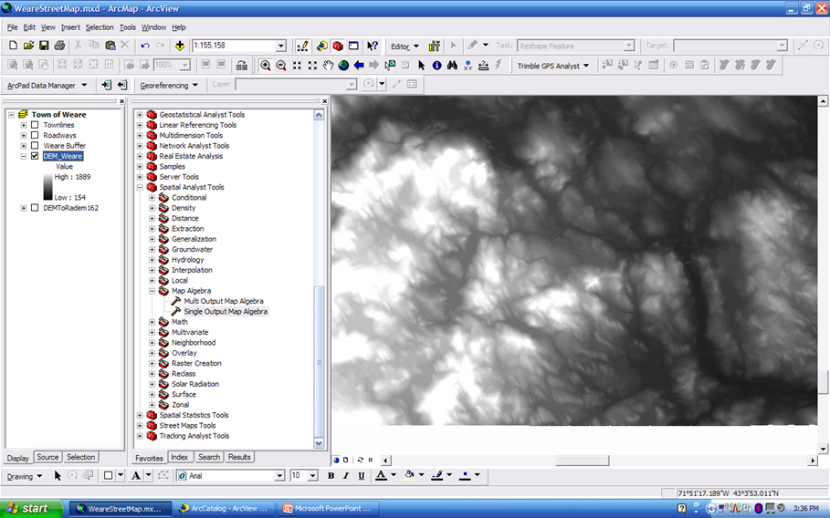Select the Identify tool

437,66
